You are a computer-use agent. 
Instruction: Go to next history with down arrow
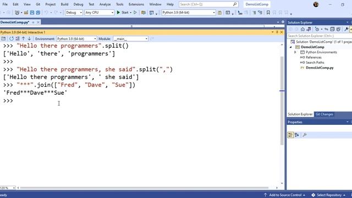(x=29, y=38)
